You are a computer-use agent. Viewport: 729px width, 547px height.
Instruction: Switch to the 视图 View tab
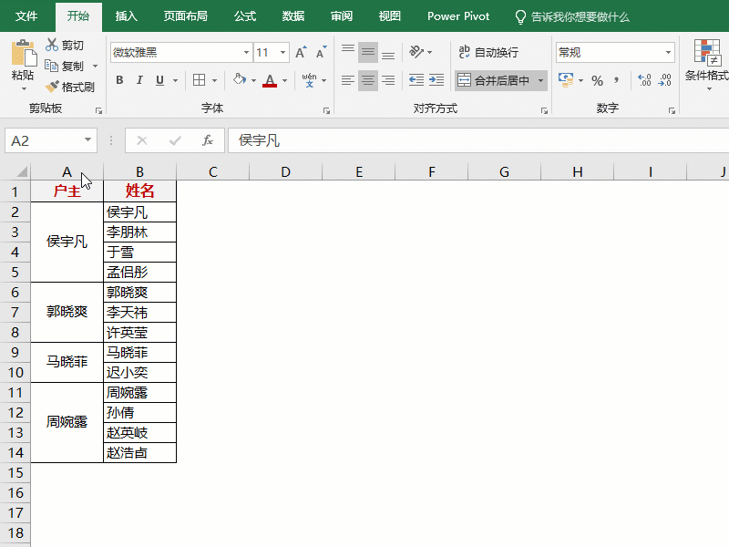click(390, 16)
